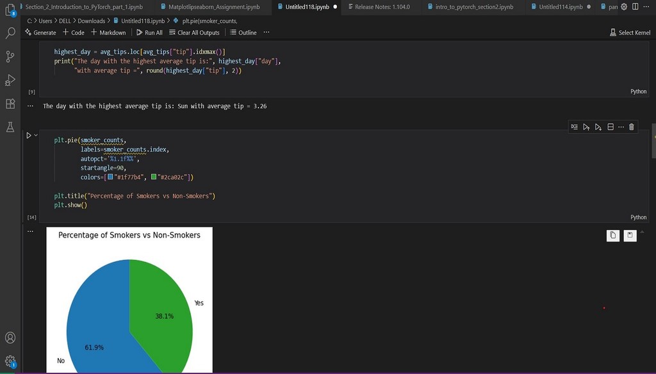
Task: Open the Explorer view in activity bar
Action: click(10, 10)
